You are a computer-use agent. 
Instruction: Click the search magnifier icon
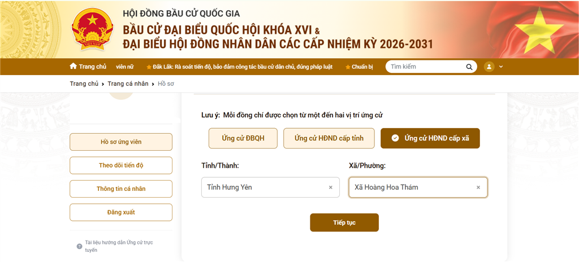469,67
